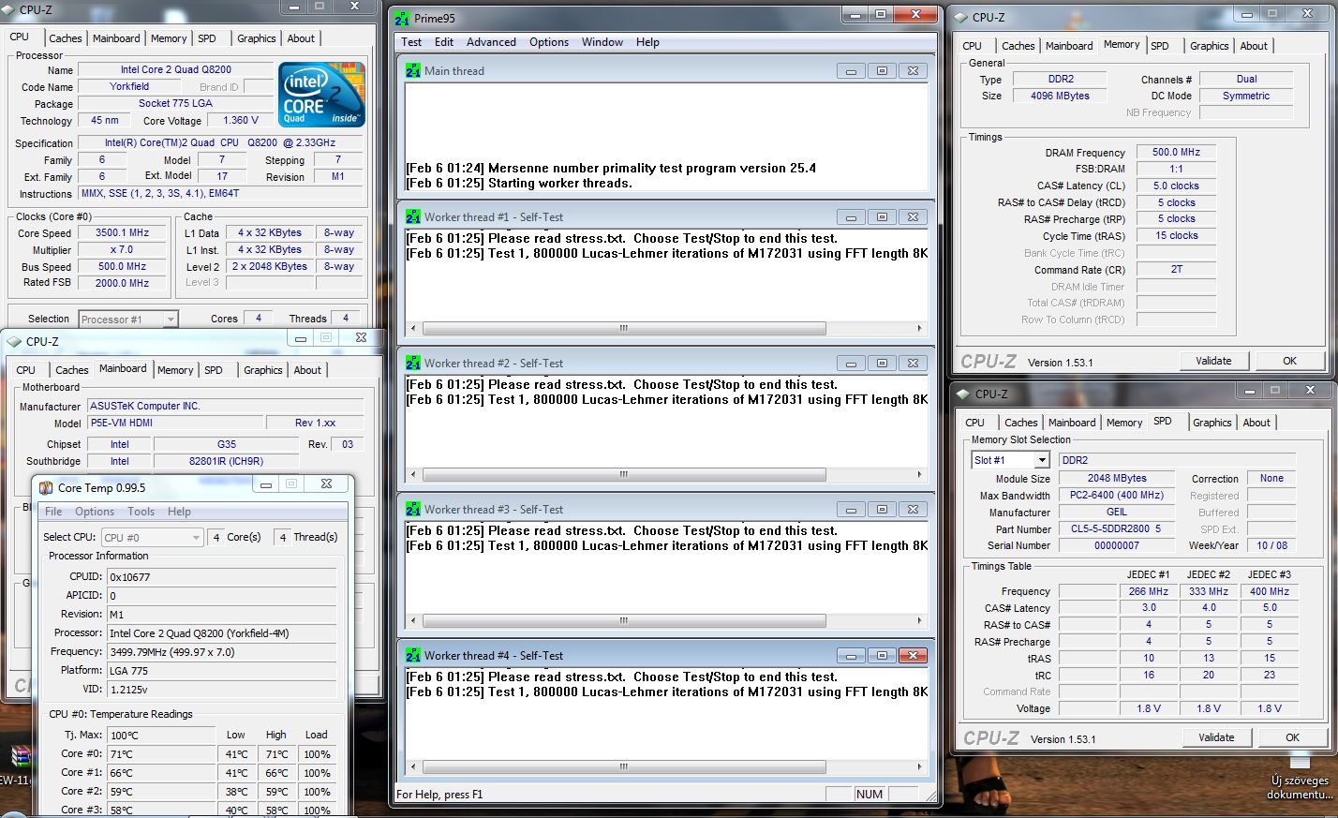Viewport: 1338px width, 818px height.
Task: Click the Worker thread #3 window icon
Action: [x=413, y=509]
